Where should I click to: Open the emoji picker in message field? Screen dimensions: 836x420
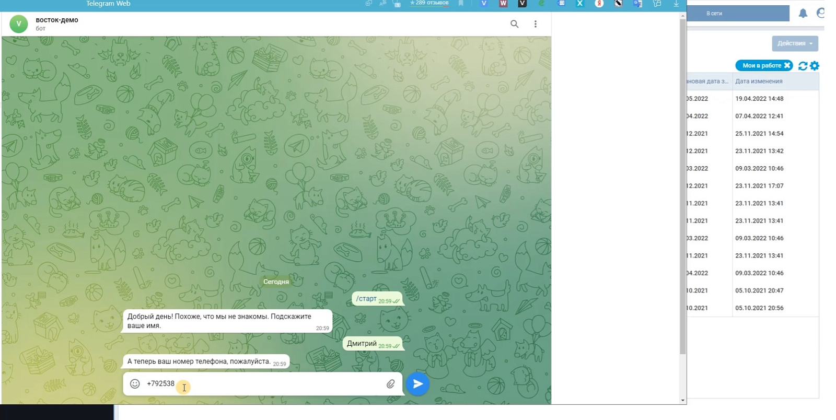[x=135, y=383]
